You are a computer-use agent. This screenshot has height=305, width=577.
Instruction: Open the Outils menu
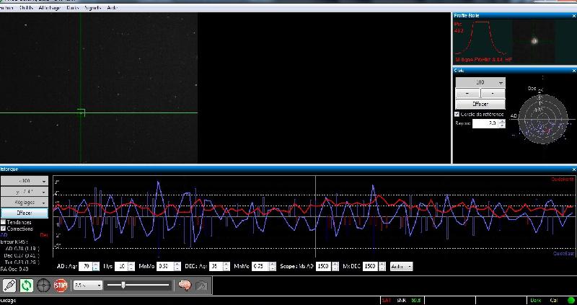pyautogui.click(x=26, y=8)
